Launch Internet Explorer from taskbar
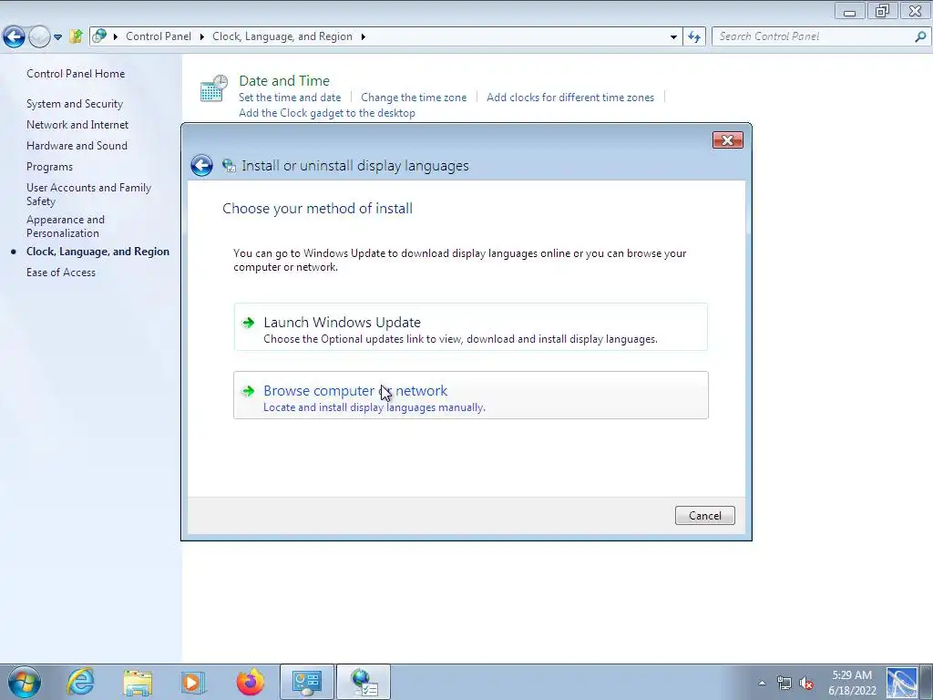The width and height of the screenshot is (933, 700). click(80, 682)
